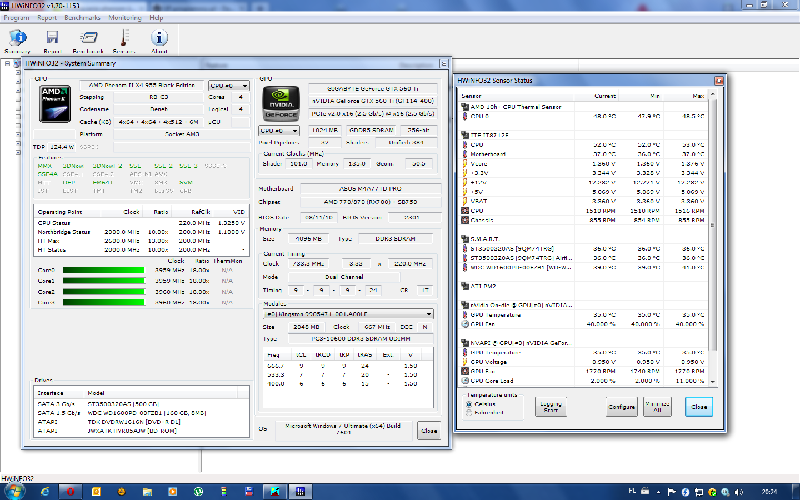Click the AMD Phenom II X4 955 name field
The width and height of the screenshot is (800, 500).
pyautogui.click(x=142, y=85)
